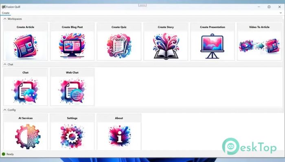
Task: Click the Create Presentation title label
Action: click(213, 27)
